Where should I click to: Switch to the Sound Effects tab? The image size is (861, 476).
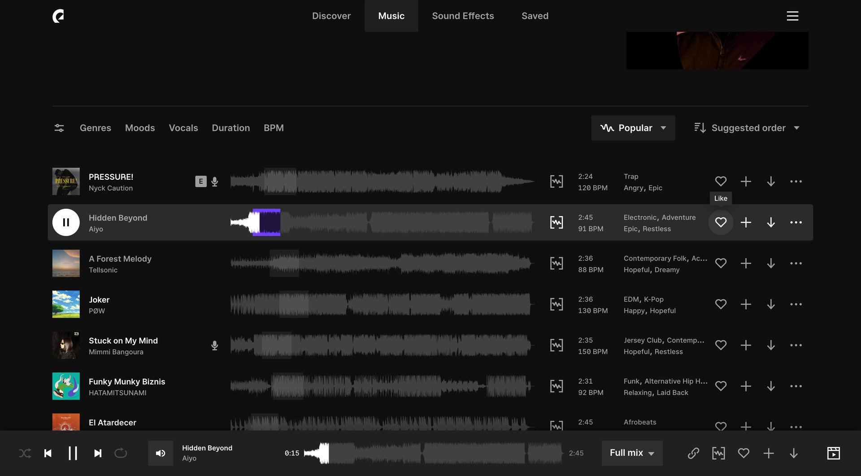point(463,16)
